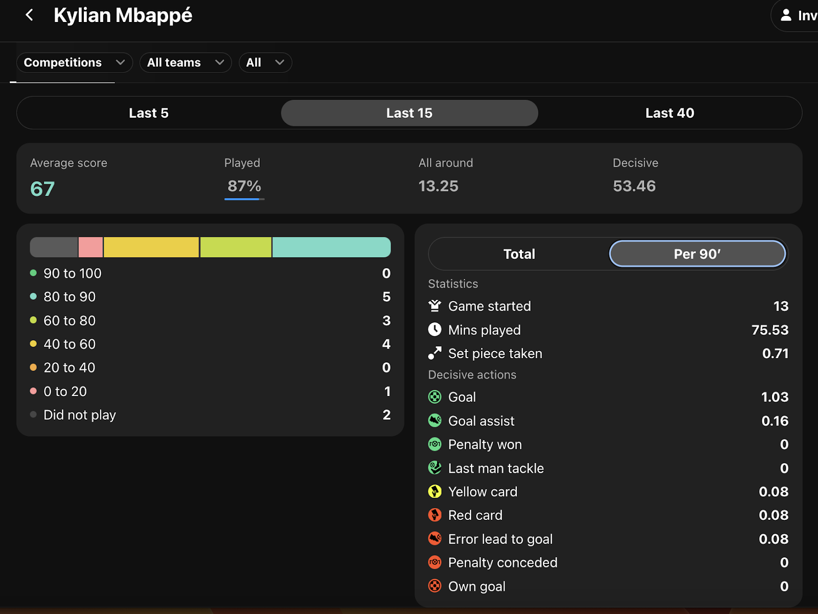Screen dimensions: 818x614
Task: Click the Penalty won icon
Action: tap(435, 444)
